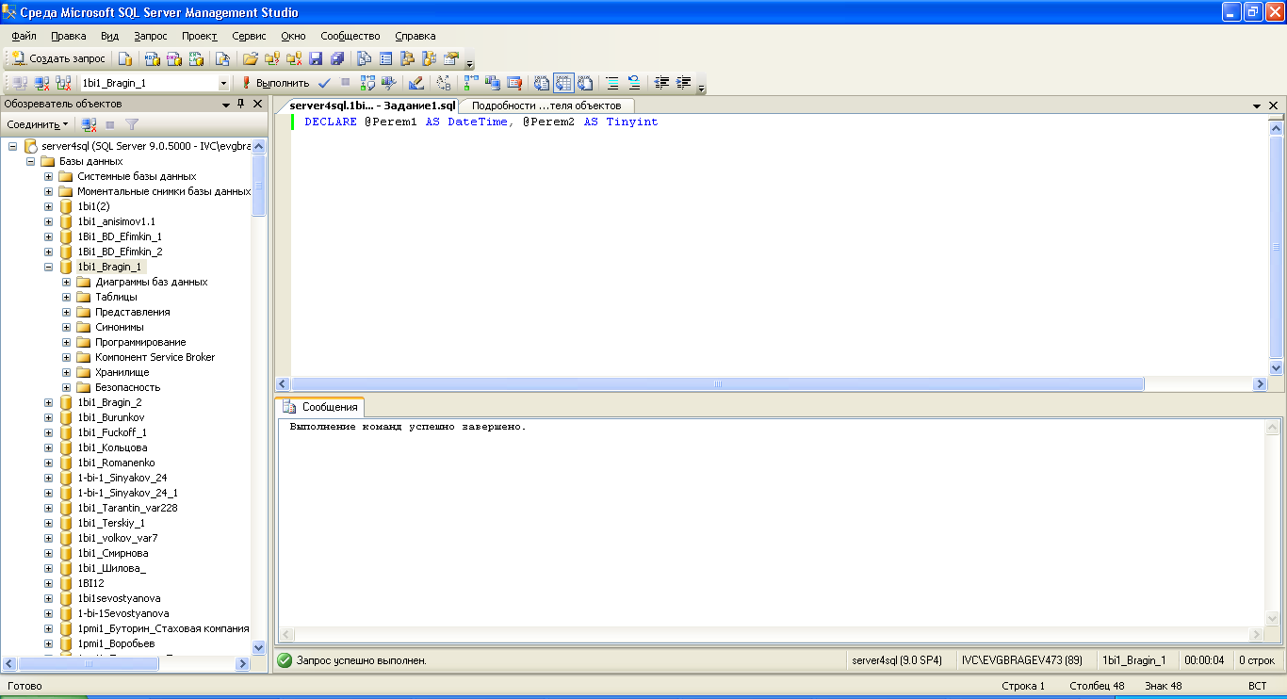Click in the DECLARE statement editor line

[481, 122]
